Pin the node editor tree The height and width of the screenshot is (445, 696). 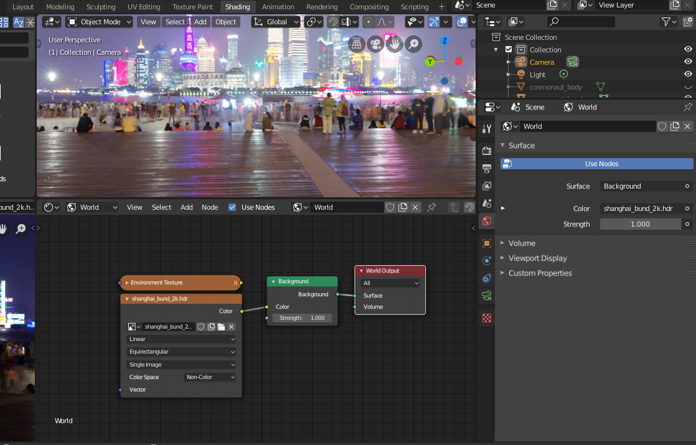point(431,207)
